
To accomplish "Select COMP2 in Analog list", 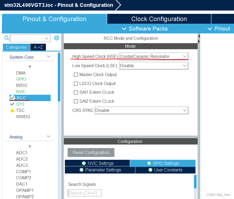I will pos(23,178).
